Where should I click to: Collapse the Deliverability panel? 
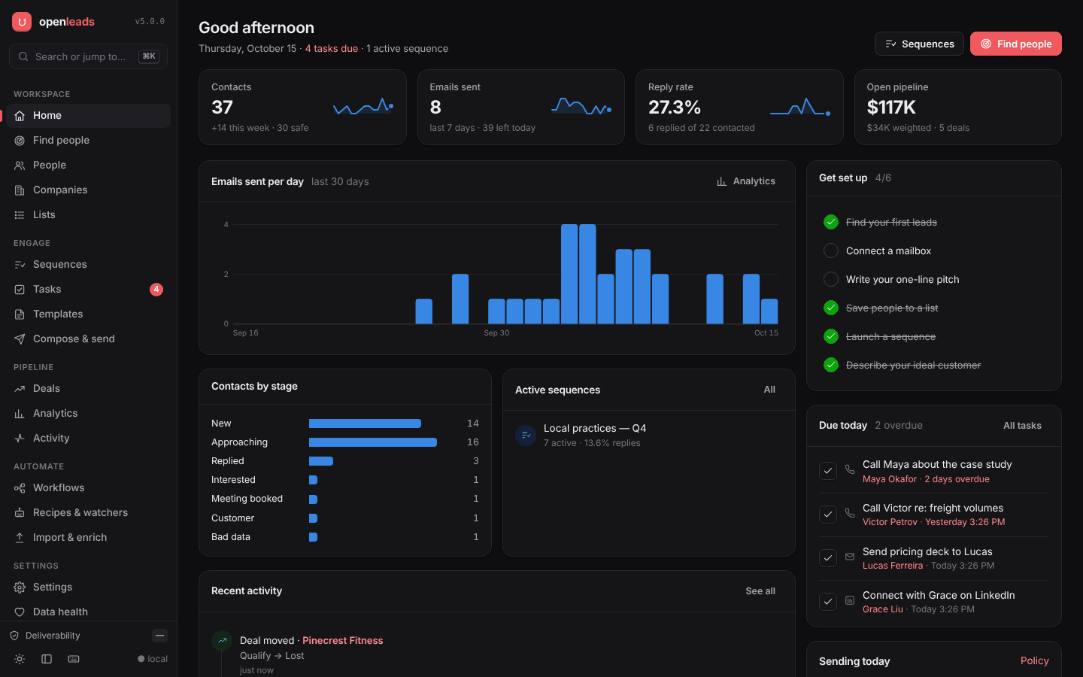pos(159,636)
